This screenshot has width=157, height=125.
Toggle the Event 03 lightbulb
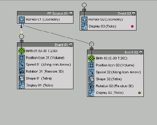[x=134, y=14]
